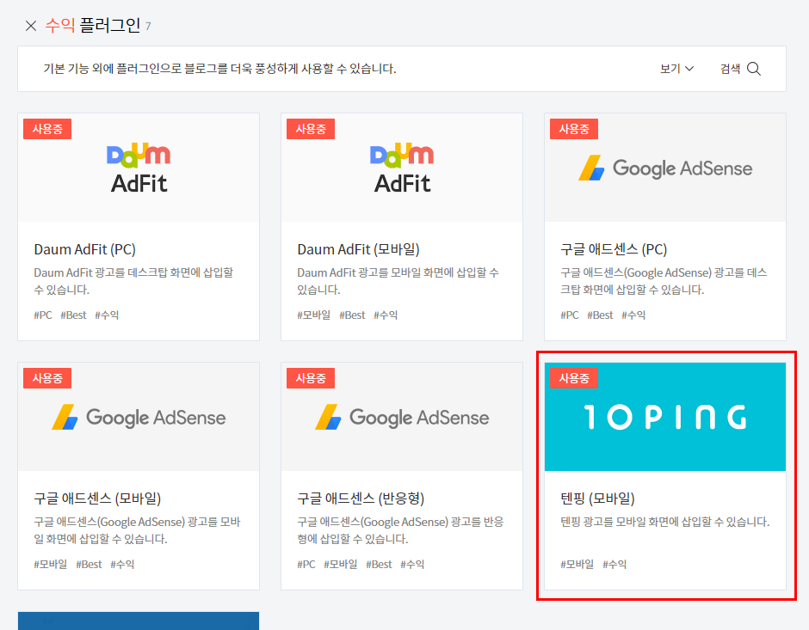This screenshot has height=630, width=809.
Task: Click the 구글 애드센스 (PC) title
Action: point(614,249)
